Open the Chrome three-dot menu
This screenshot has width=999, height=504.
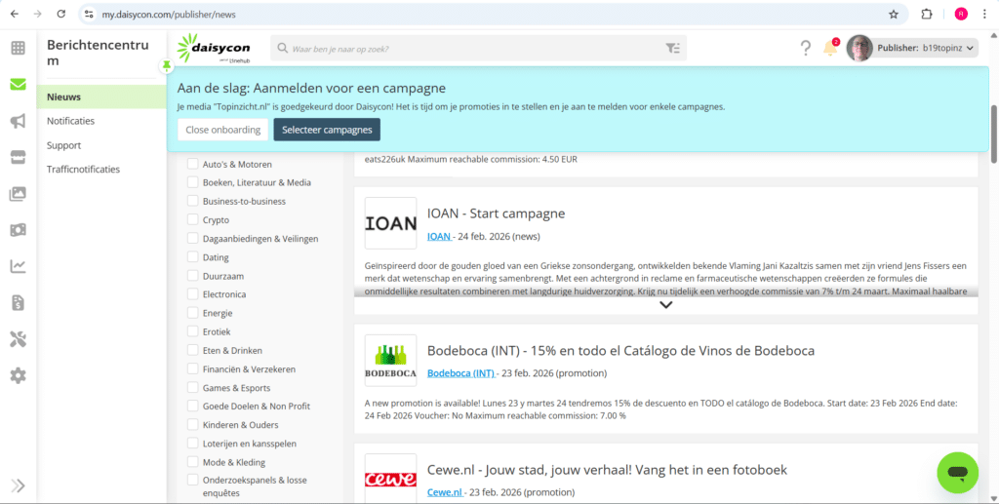coord(984,14)
